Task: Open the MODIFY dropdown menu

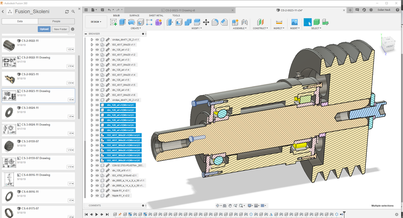Action: point(196,28)
